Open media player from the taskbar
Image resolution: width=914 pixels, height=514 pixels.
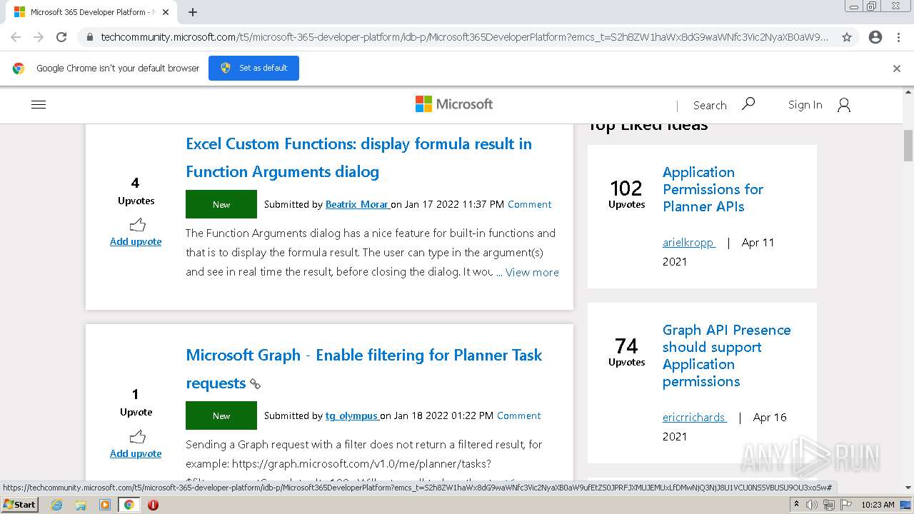click(x=105, y=505)
